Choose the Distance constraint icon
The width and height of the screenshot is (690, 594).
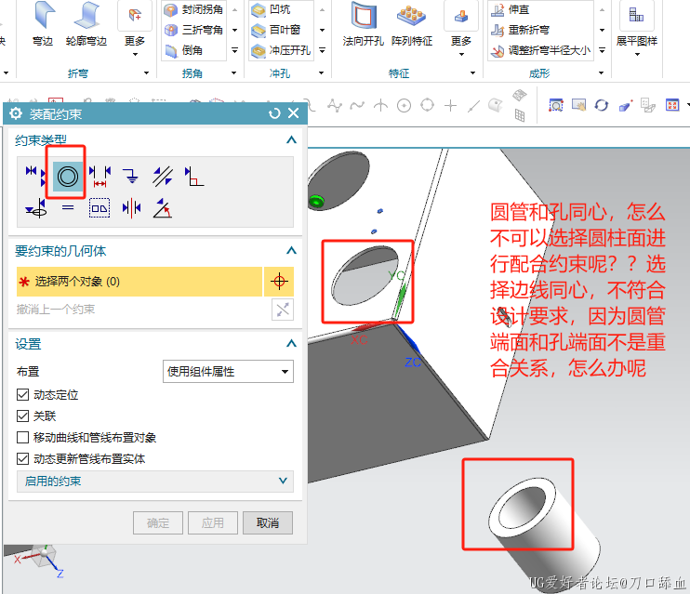[x=100, y=174]
